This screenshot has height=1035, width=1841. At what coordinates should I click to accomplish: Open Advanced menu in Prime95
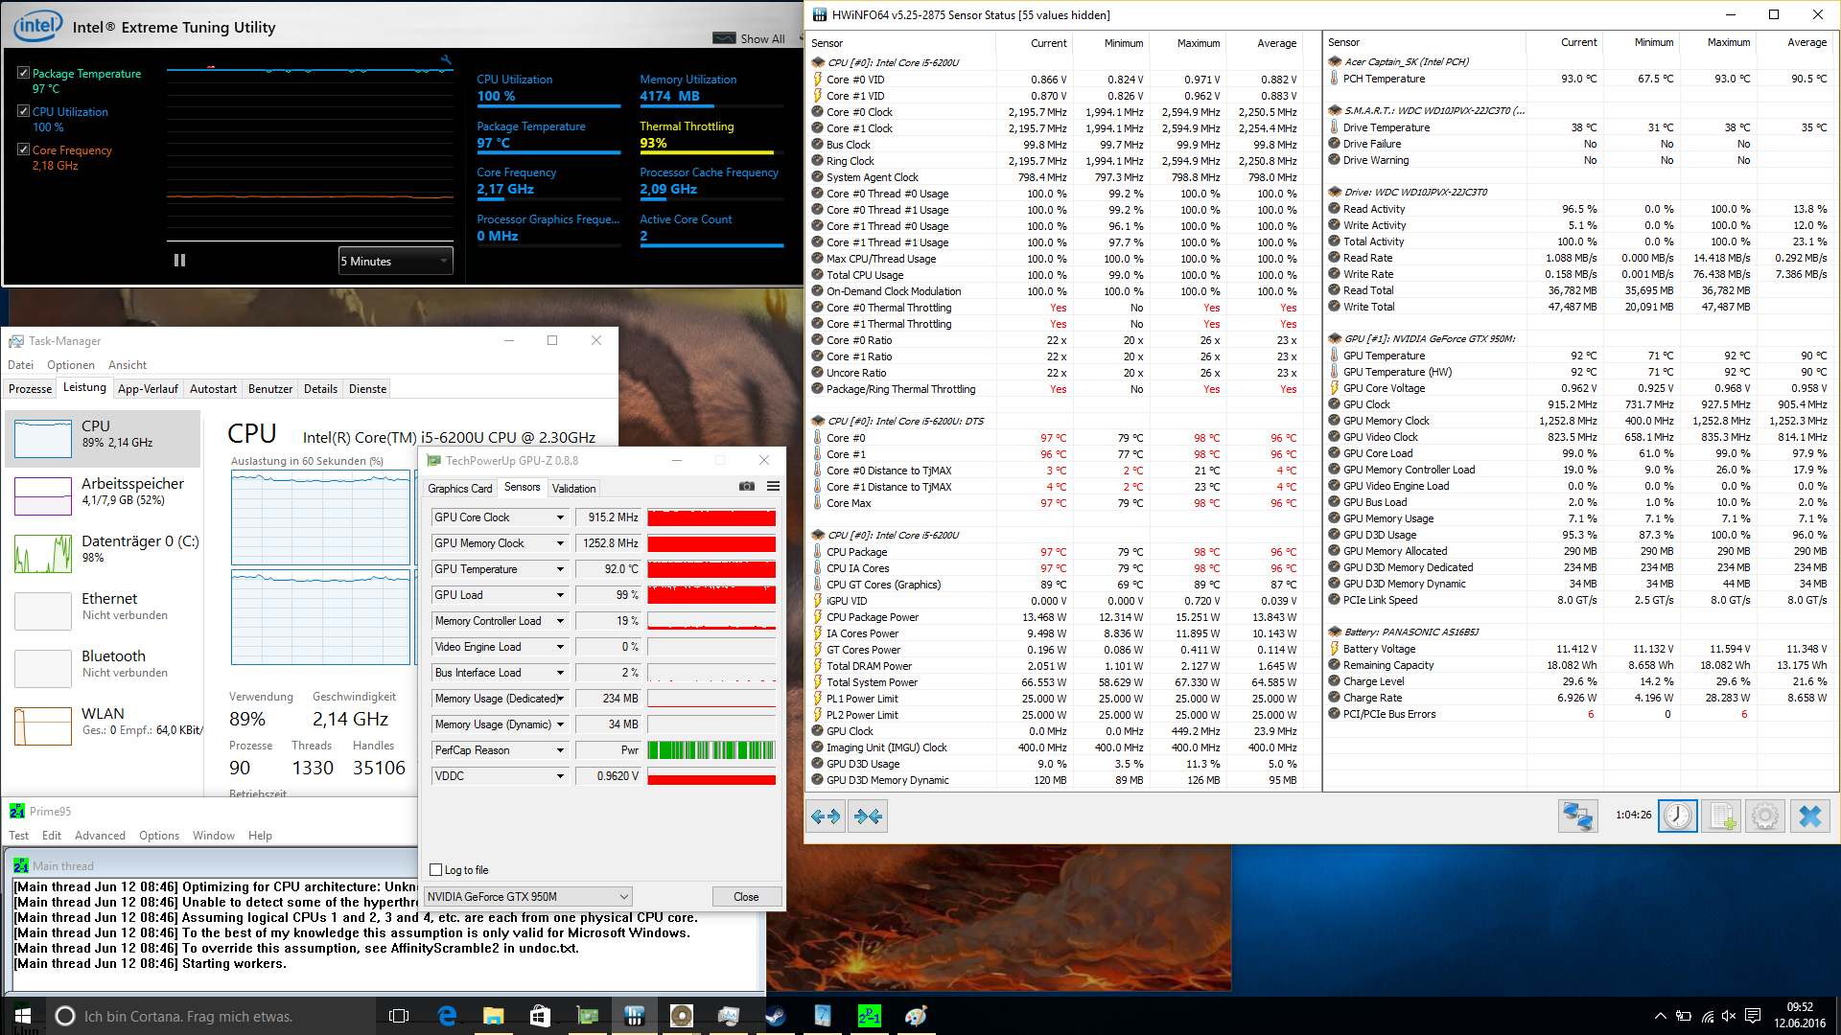pos(100,836)
